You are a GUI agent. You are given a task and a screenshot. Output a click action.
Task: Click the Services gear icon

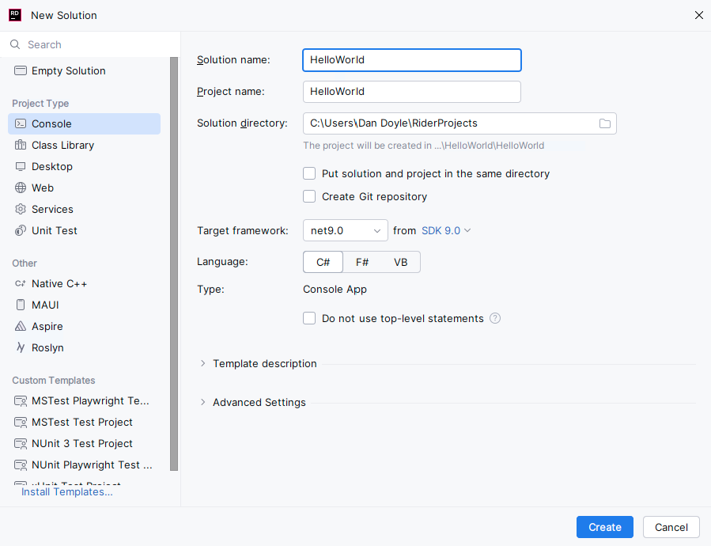tap(21, 209)
